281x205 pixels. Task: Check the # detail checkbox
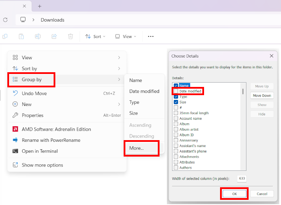click(x=176, y=107)
